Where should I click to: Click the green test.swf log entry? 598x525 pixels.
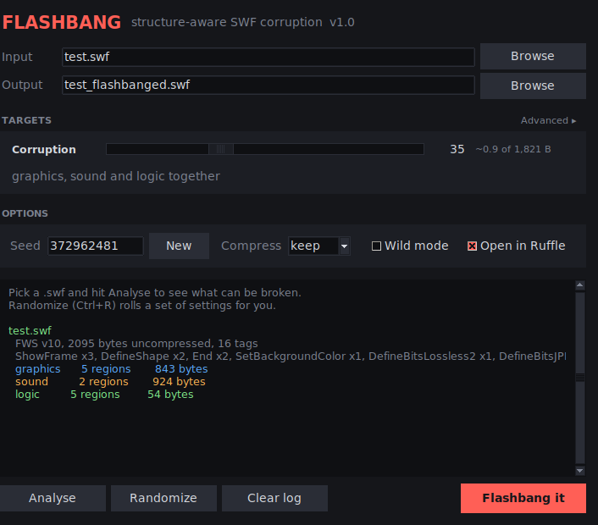click(30, 330)
